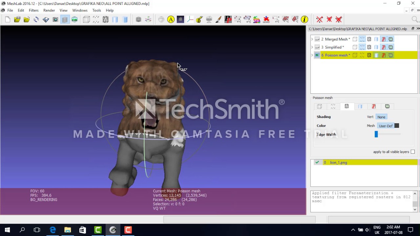The width and height of the screenshot is (420, 236).
Task: Toggle visibility of Poisson mesh layer
Action: coord(317,55)
